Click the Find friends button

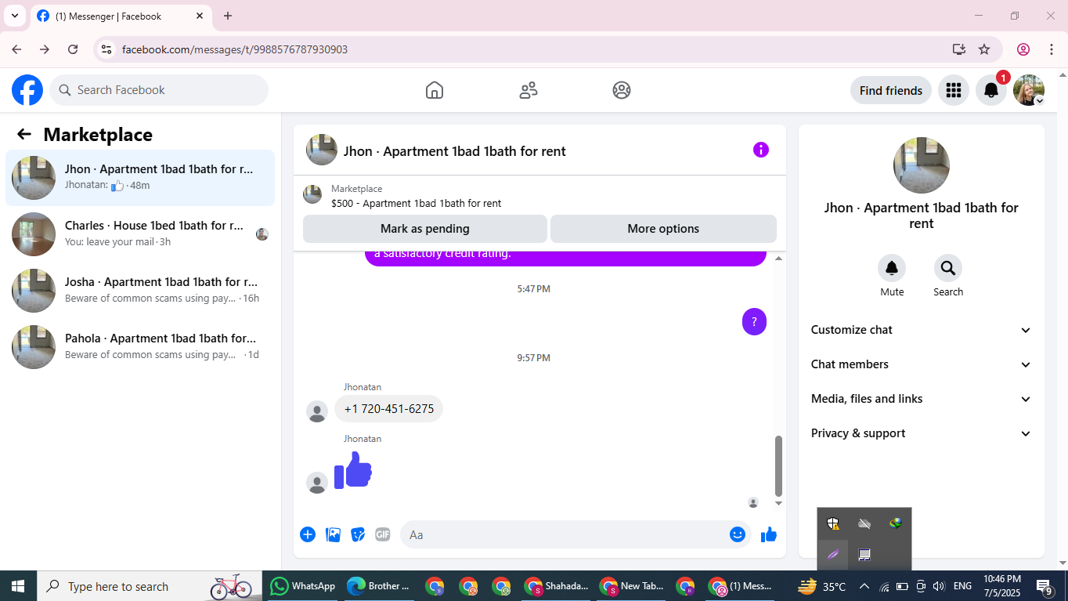click(891, 90)
